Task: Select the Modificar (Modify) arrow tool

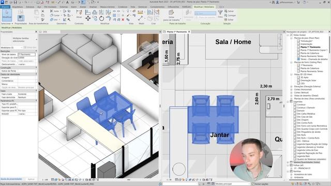Action: 7,15
